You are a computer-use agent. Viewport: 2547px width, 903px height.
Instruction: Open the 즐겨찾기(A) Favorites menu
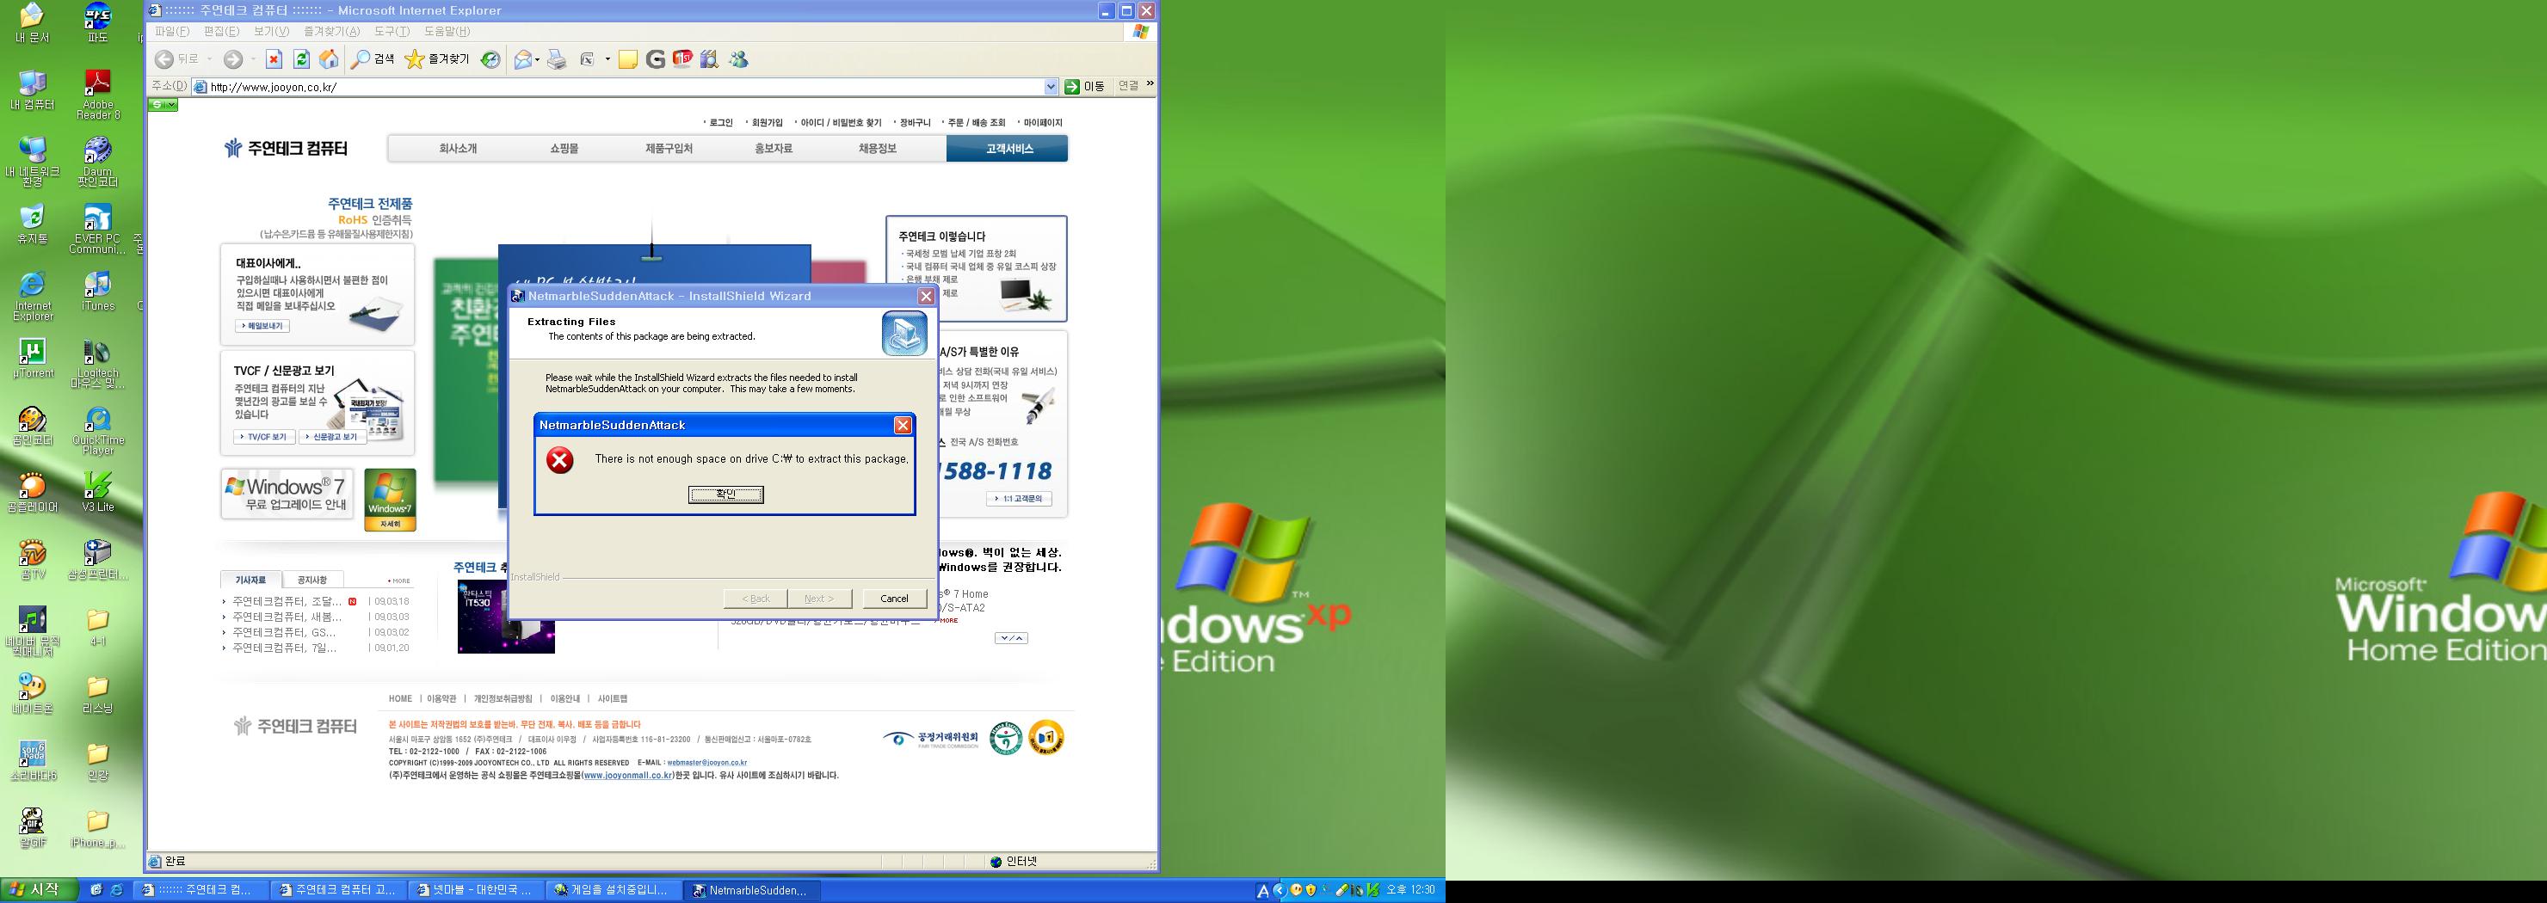(331, 32)
